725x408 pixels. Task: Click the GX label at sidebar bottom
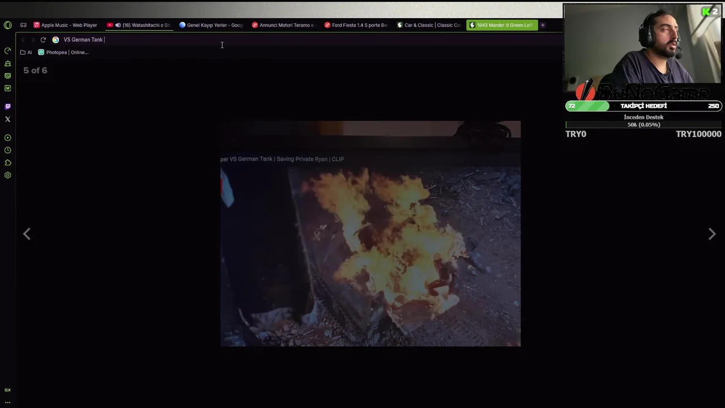(7, 390)
